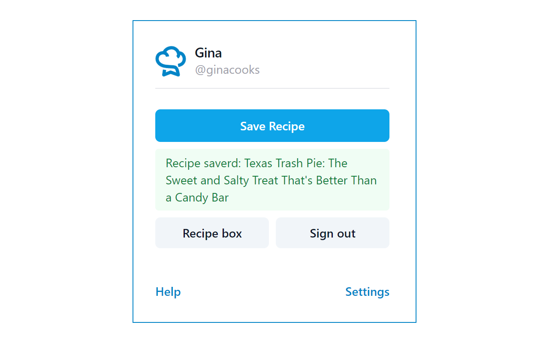
Task: Select the blue chef hat icon beside Gina
Action: pos(170,61)
